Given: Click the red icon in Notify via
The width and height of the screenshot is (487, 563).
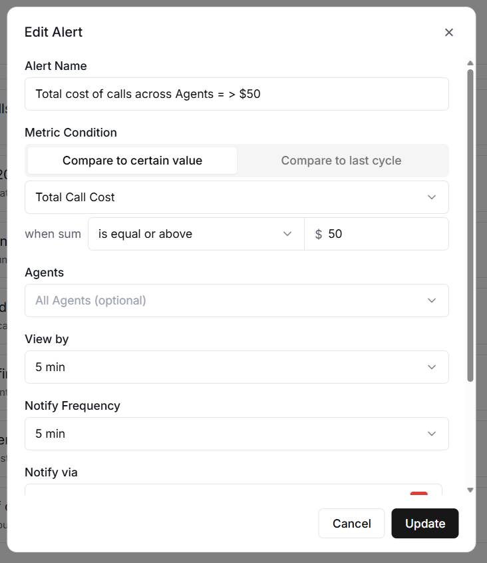Looking at the screenshot, I should click(x=419, y=494).
